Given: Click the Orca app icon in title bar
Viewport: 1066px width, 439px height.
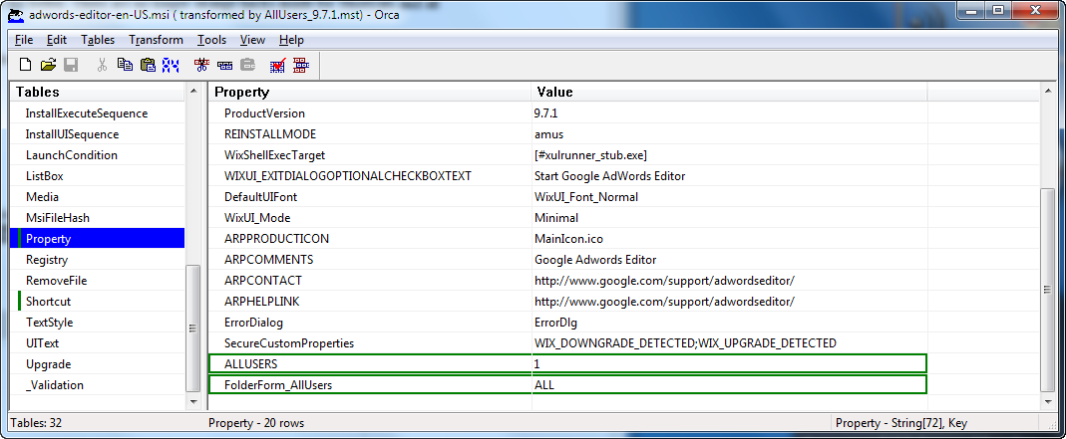Looking at the screenshot, I should (x=17, y=14).
